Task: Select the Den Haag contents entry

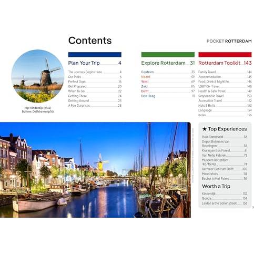Action: pos(168,96)
